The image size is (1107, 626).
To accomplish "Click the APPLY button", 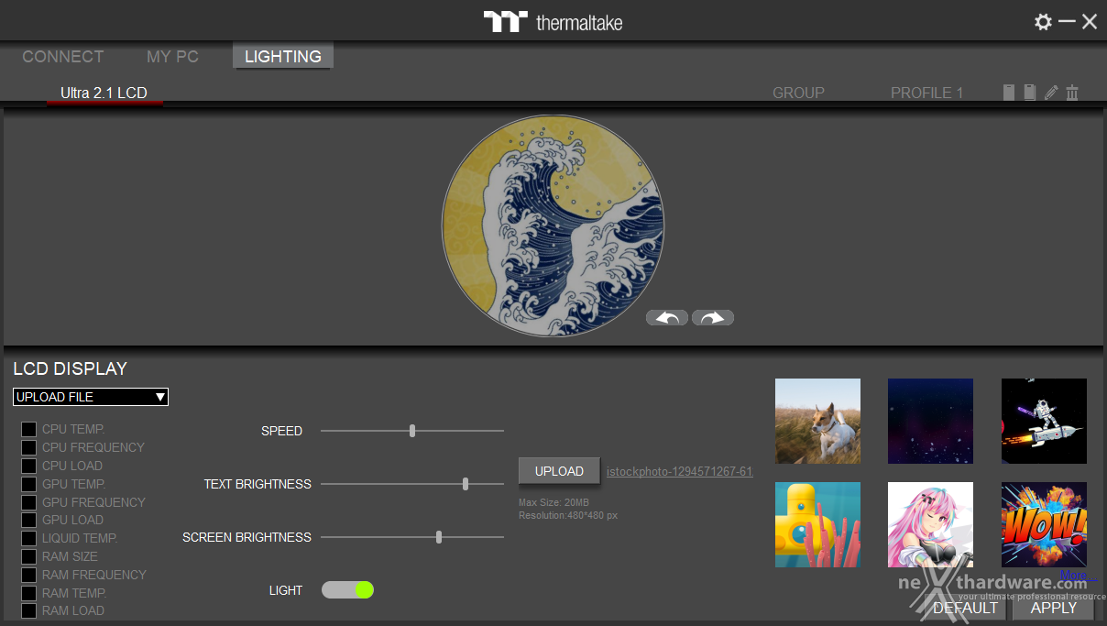I will point(1054,608).
